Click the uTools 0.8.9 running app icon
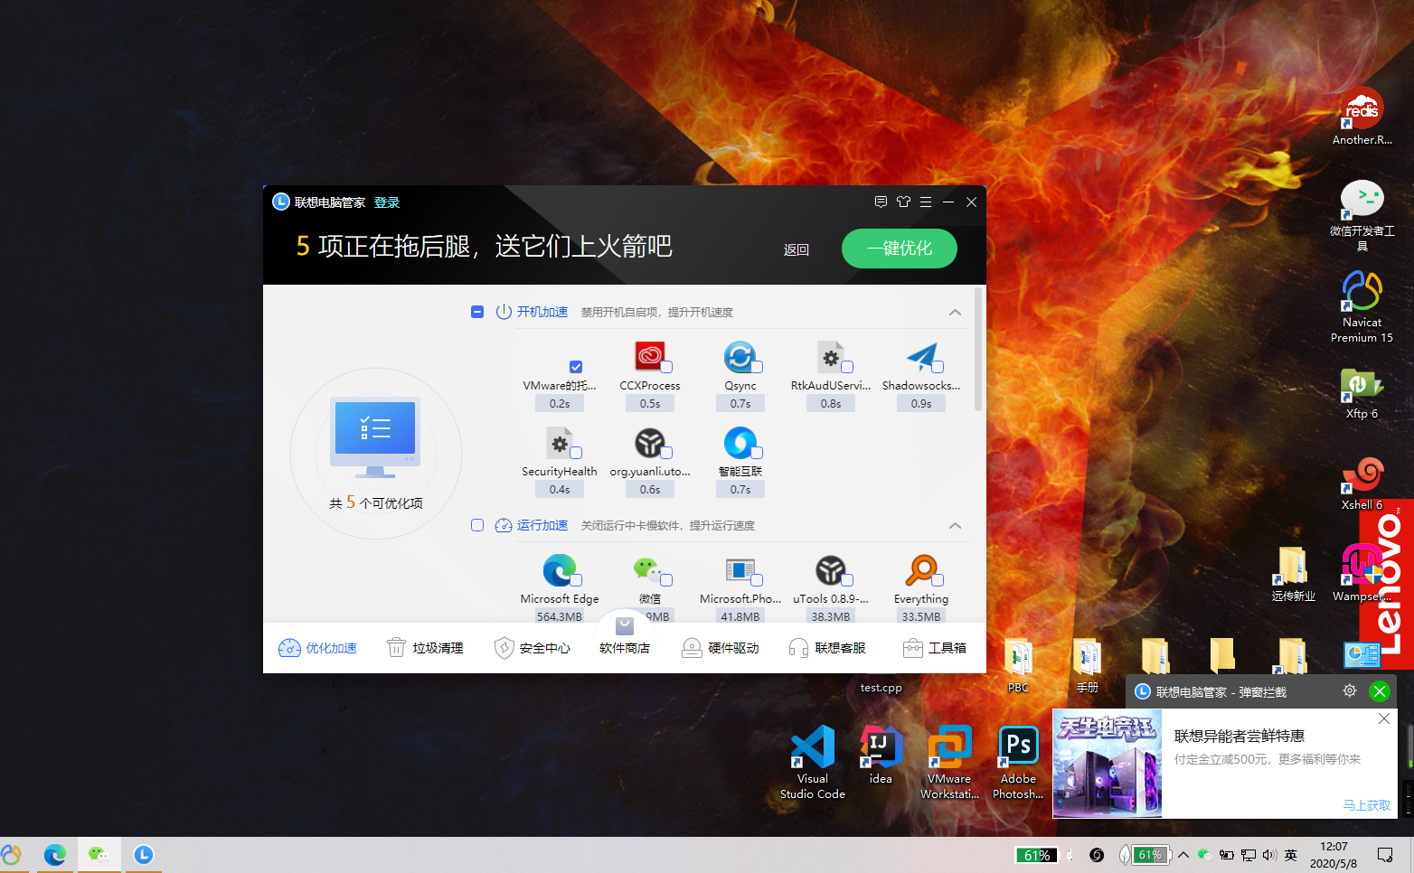This screenshot has width=1414, height=873. pyautogui.click(x=830, y=569)
